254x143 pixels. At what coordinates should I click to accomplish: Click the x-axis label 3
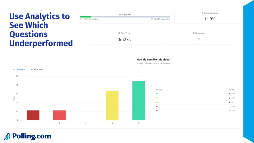pos(86,123)
